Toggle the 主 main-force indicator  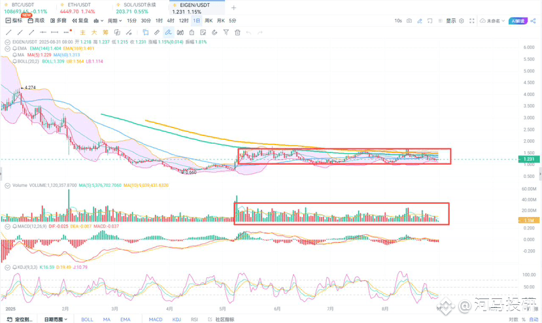(x=82, y=32)
